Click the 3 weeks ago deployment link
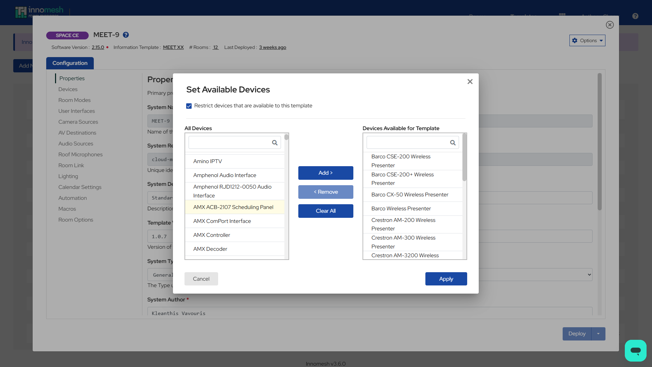The image size is (652, 367). tap(272, 47)
